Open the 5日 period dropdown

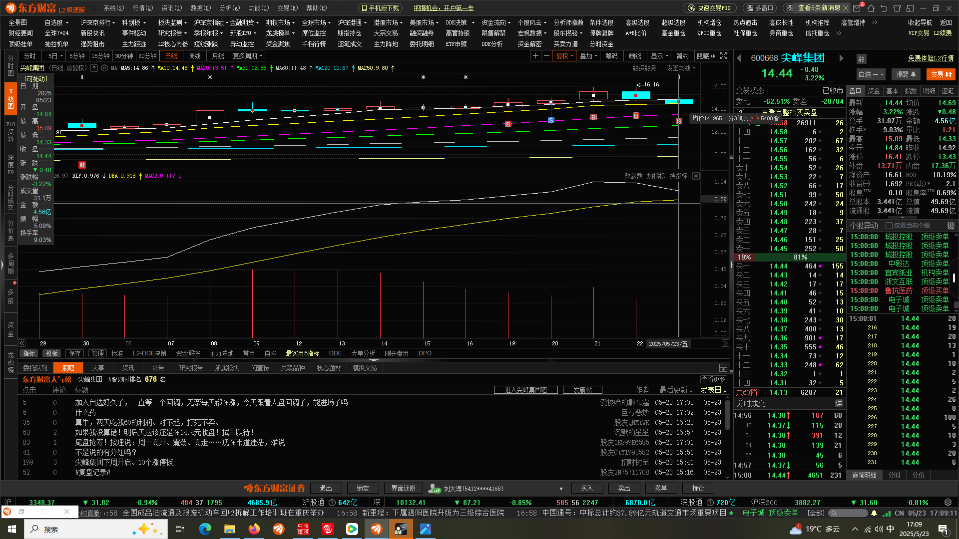click(54, 56)
